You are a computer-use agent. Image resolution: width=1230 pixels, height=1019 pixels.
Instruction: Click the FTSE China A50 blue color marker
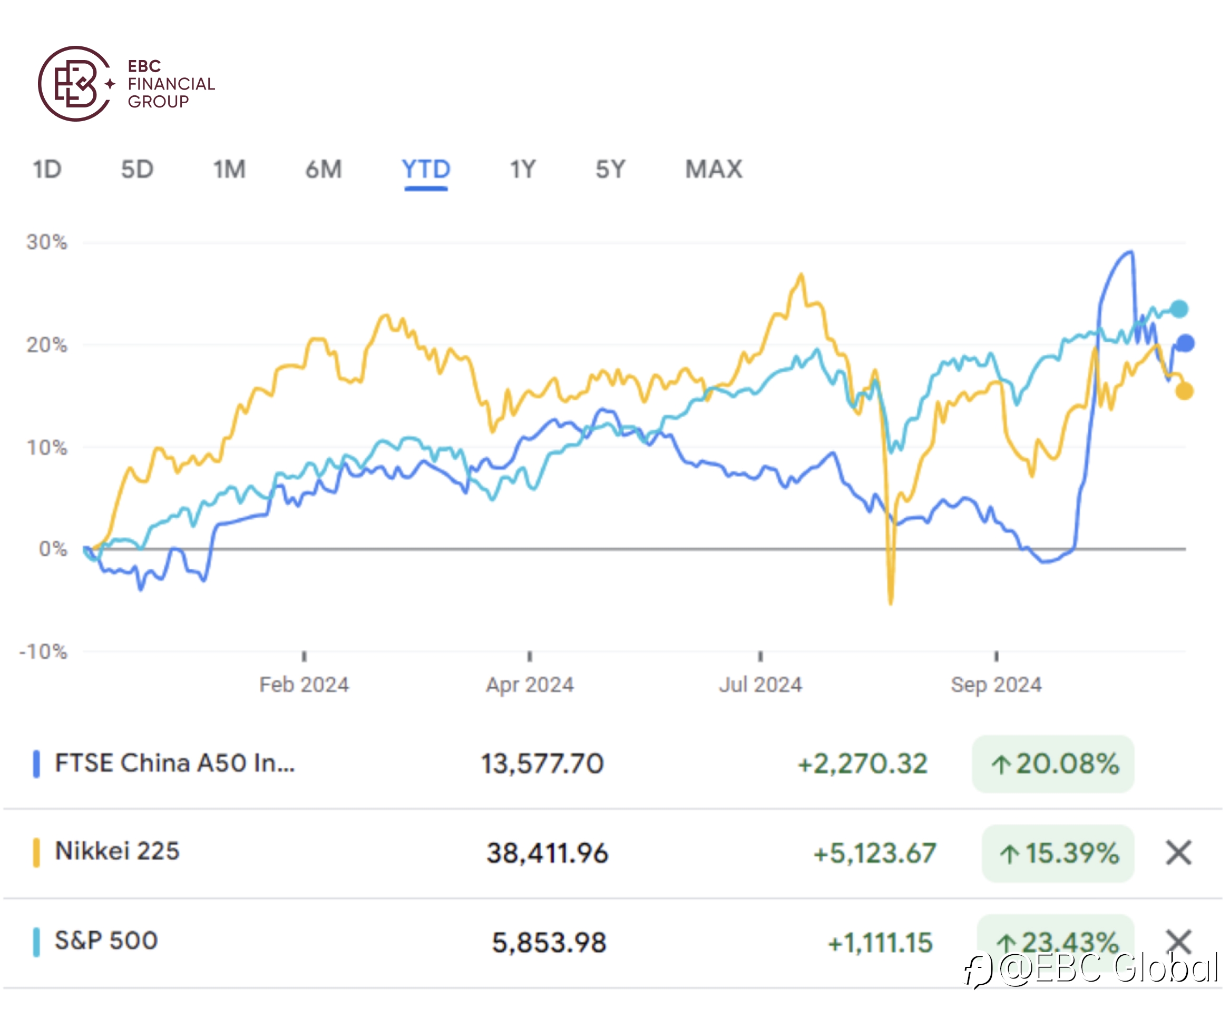(x=36, y=764)
